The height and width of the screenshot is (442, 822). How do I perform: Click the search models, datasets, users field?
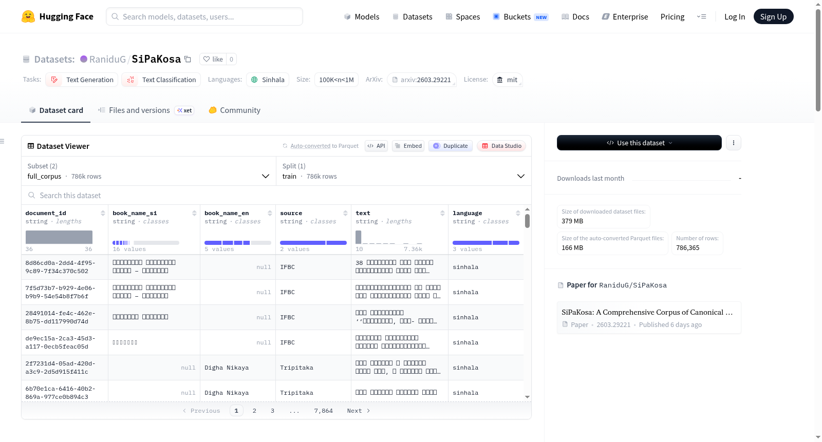(x=204, y=16)
